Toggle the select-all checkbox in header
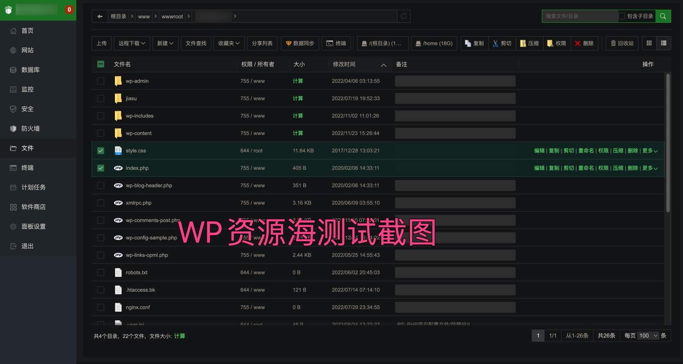Viewport: 683px width, 364px height. [x=101, y=64]
